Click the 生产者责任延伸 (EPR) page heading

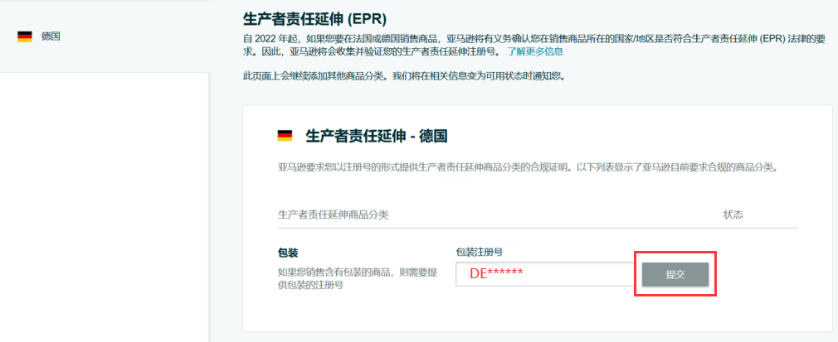point(314,20)
